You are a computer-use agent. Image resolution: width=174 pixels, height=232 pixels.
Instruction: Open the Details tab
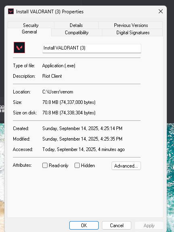click(x=76, y=25)
